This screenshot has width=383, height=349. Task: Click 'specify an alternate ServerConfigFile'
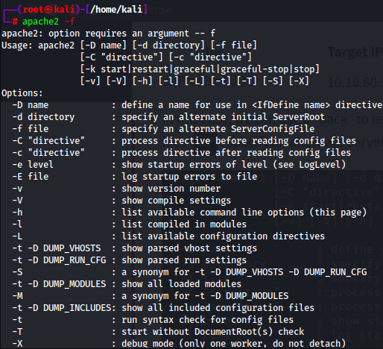coord(218,129)
